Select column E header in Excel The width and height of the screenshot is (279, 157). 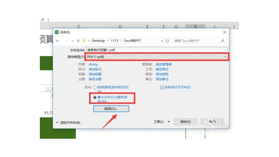[147, 27]
